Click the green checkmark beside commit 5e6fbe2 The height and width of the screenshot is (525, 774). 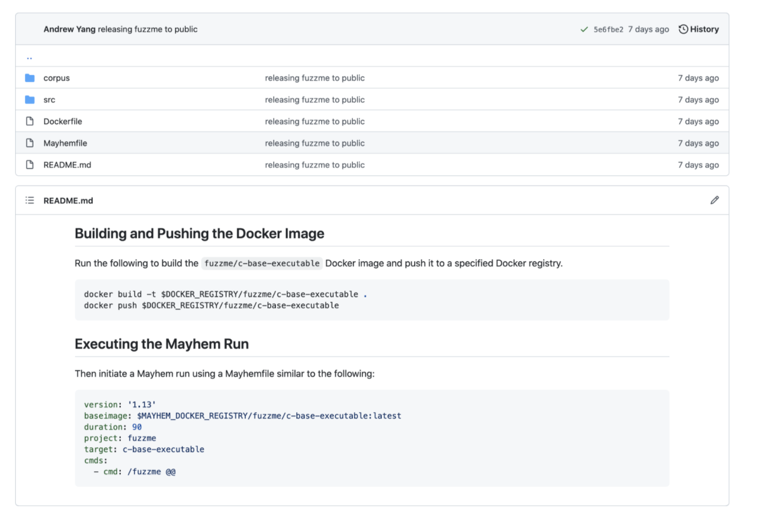coord(584,29)
